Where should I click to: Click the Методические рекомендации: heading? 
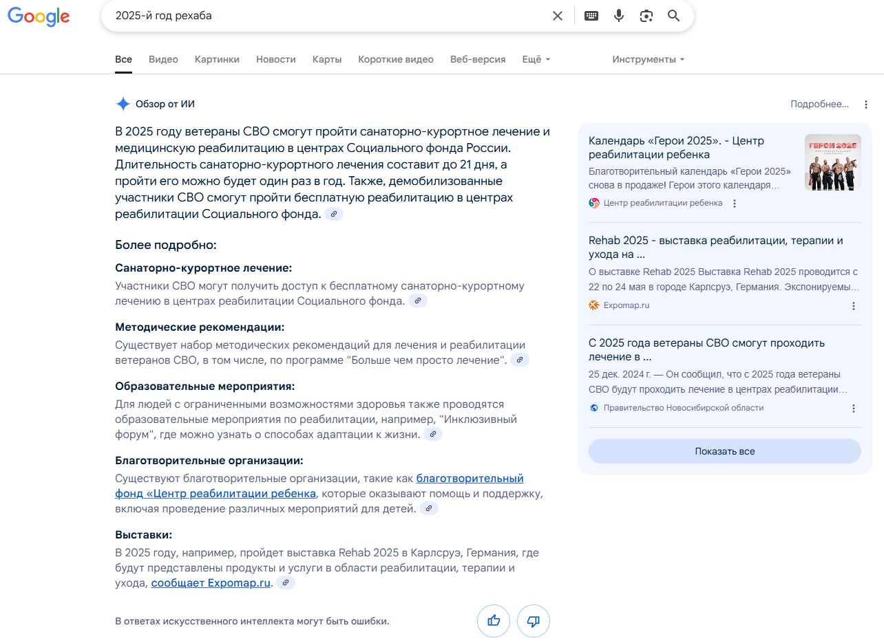[200, 327]
